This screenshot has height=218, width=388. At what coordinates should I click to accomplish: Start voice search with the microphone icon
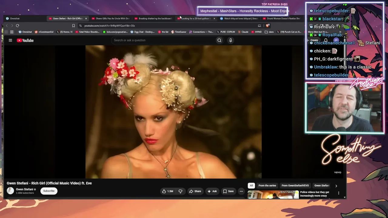(230, 40)
